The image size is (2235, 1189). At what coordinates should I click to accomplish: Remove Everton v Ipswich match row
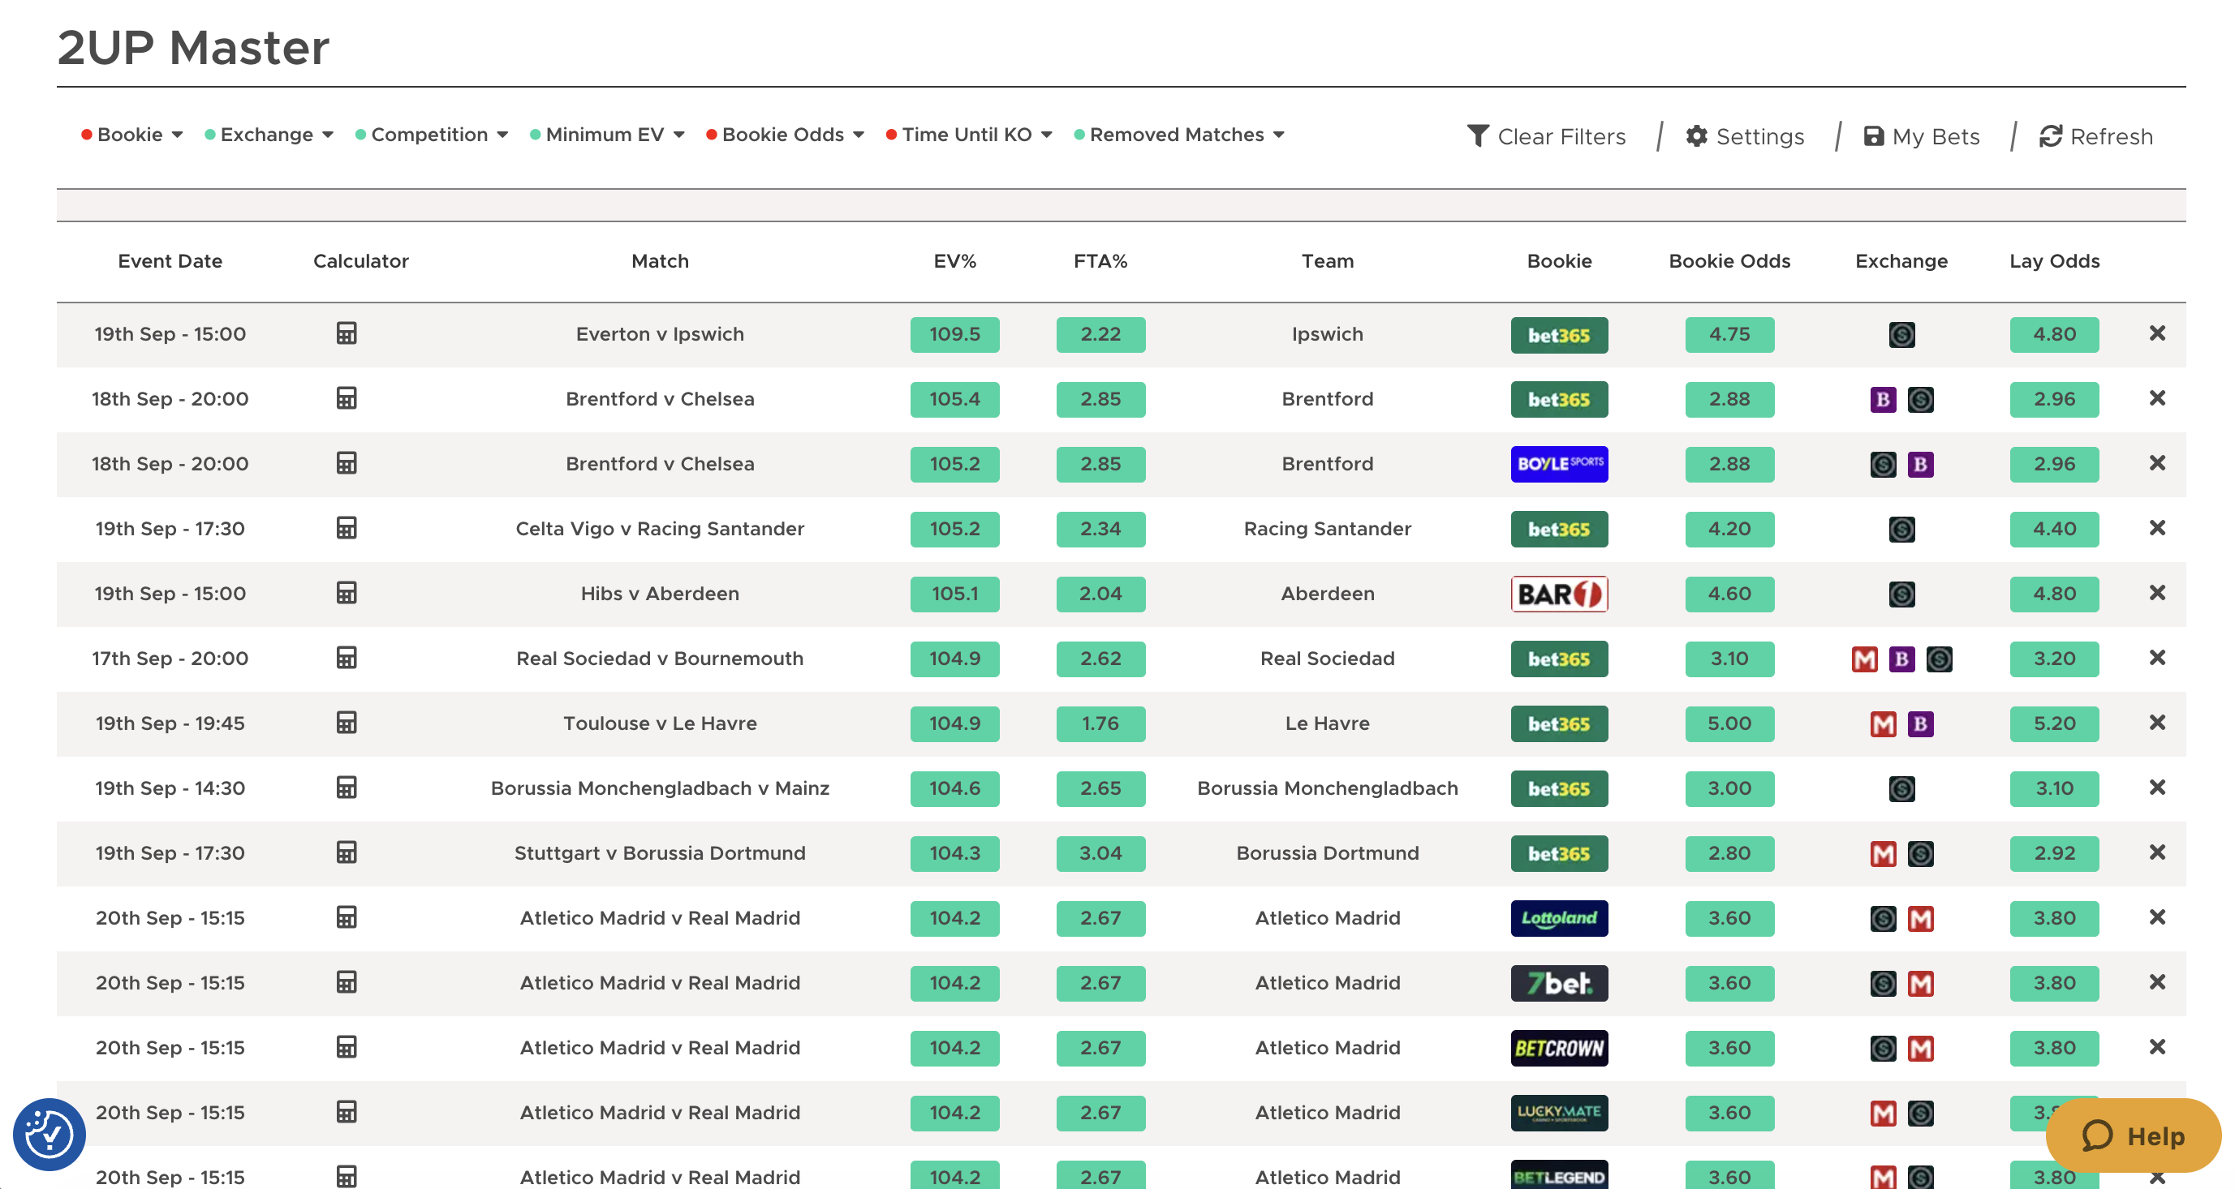[2157, 333]
